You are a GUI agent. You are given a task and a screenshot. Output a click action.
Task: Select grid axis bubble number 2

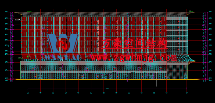pos(41,93)
